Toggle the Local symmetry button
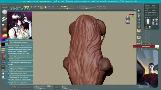The width and height of the screenshot is (161, 90). [139, 37]
